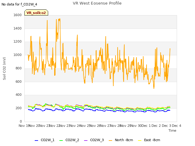Click the 1200 y-axis tick label

click(18, 42)
